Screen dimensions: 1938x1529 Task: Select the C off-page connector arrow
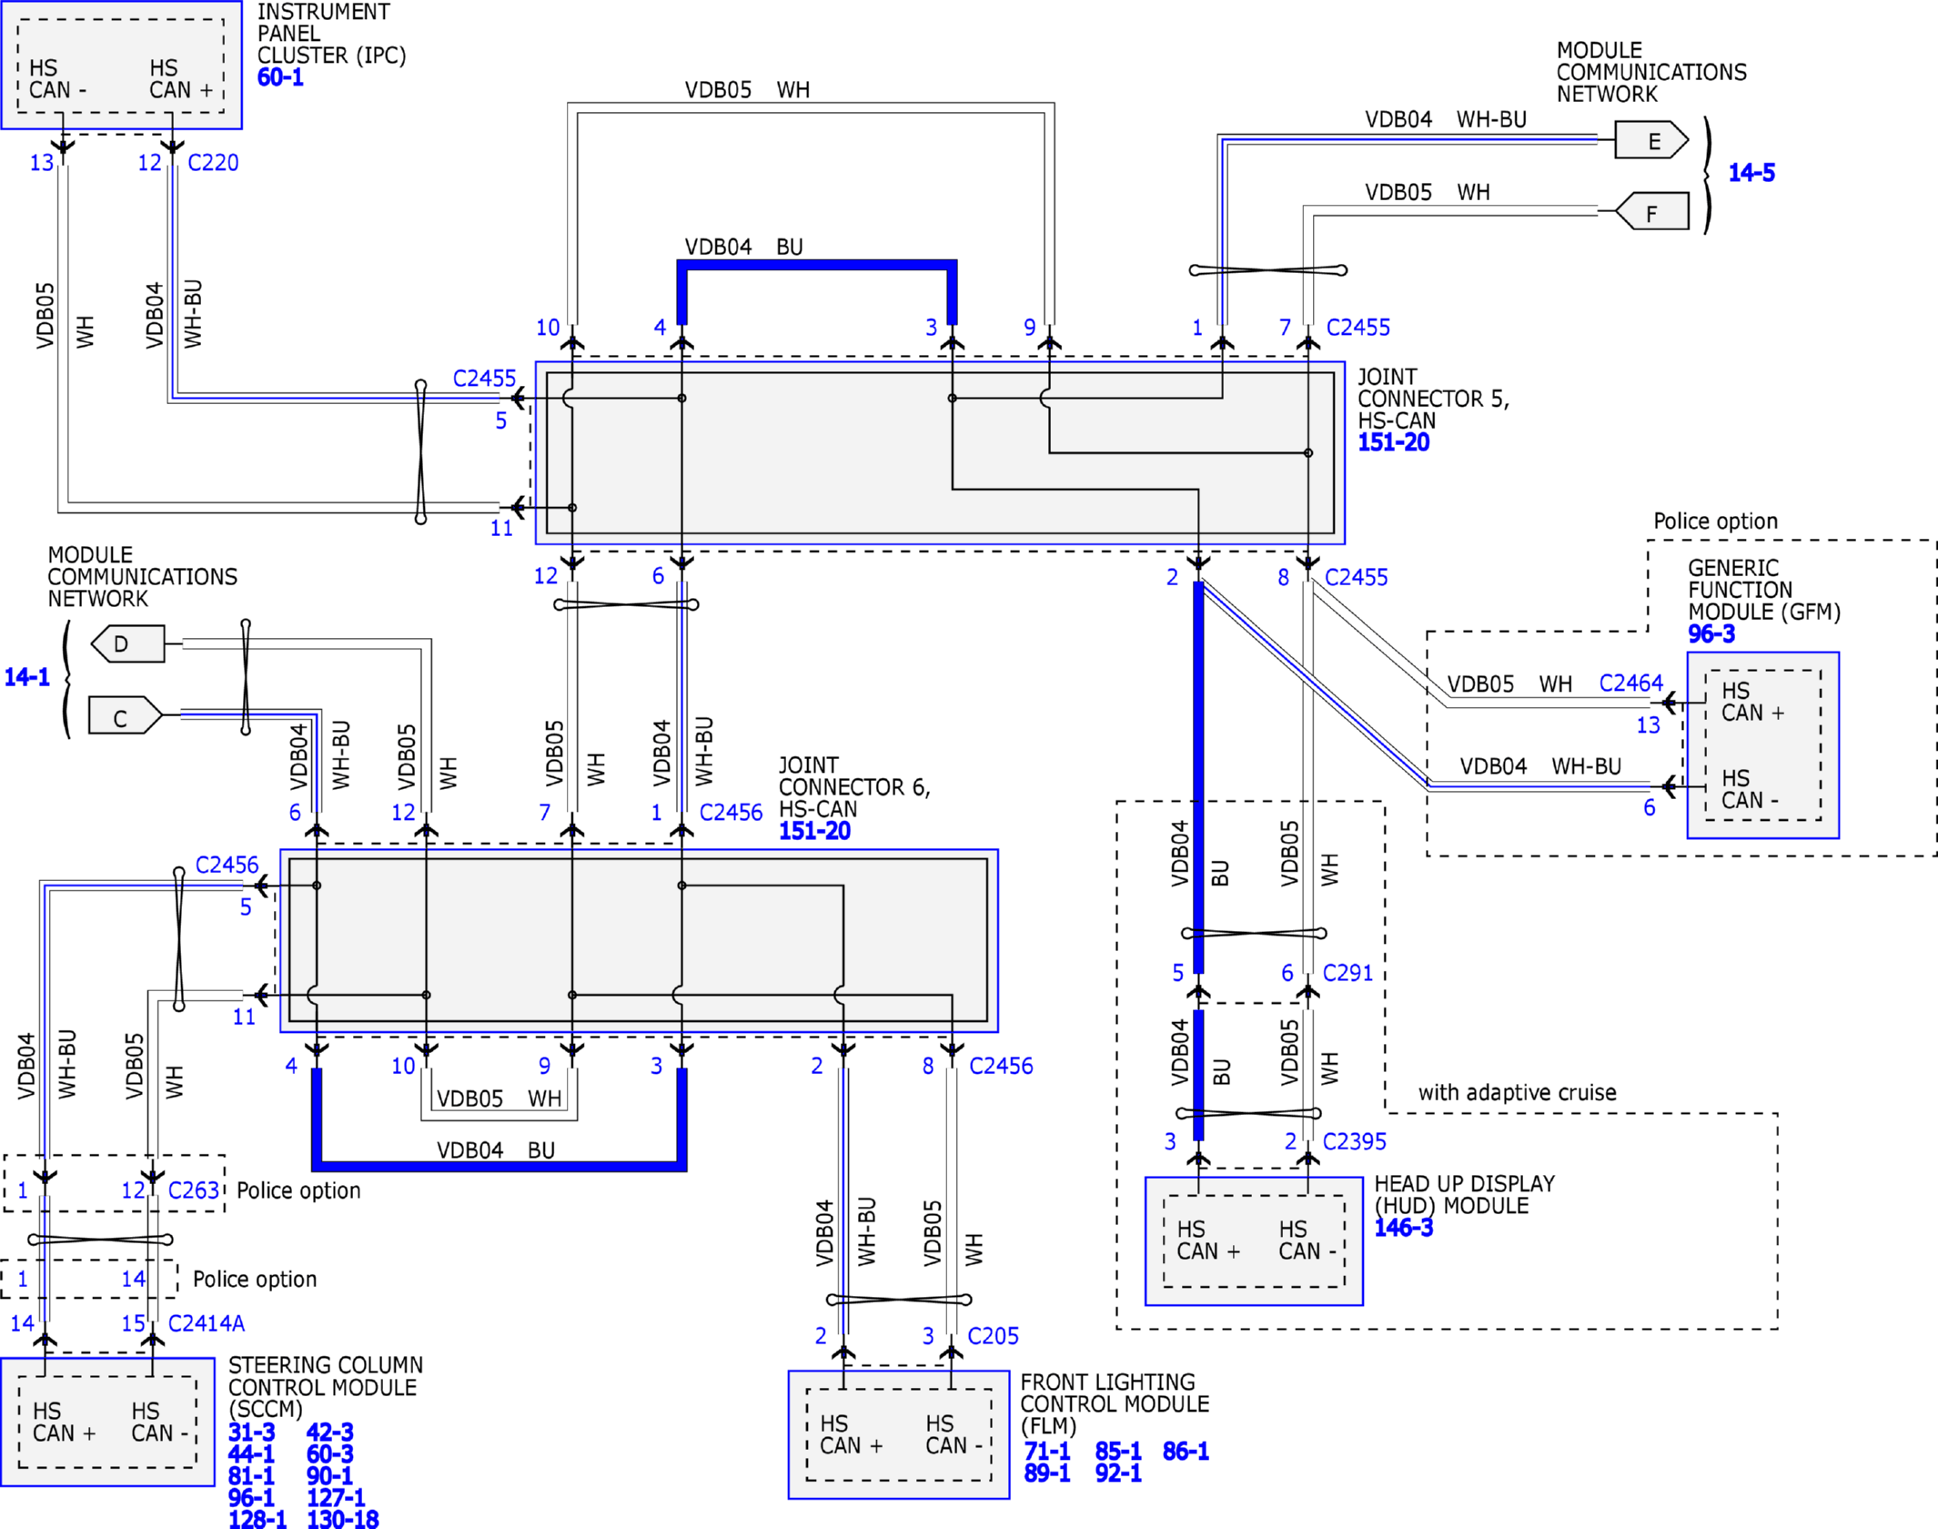(126, 716)
